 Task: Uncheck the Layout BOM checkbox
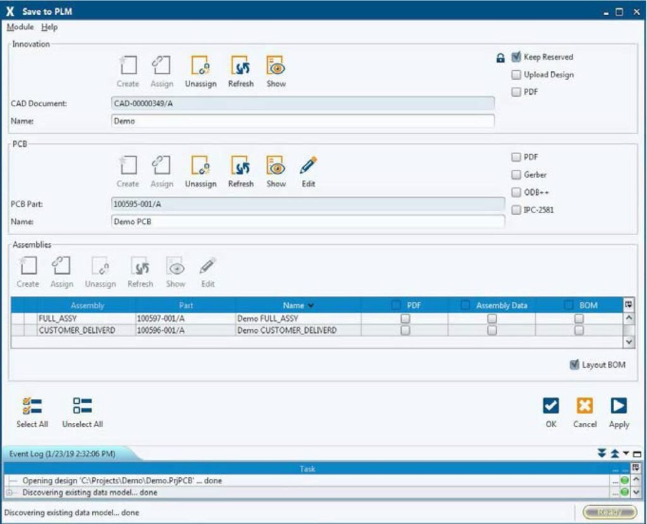[574, 365]
